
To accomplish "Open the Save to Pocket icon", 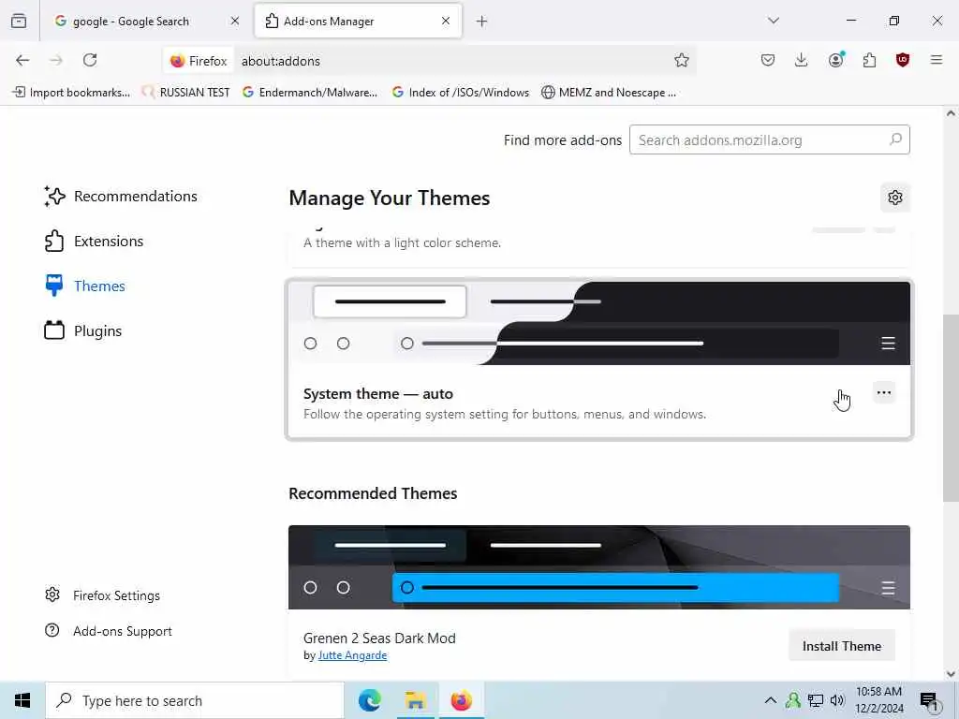I will click(768, 60).
